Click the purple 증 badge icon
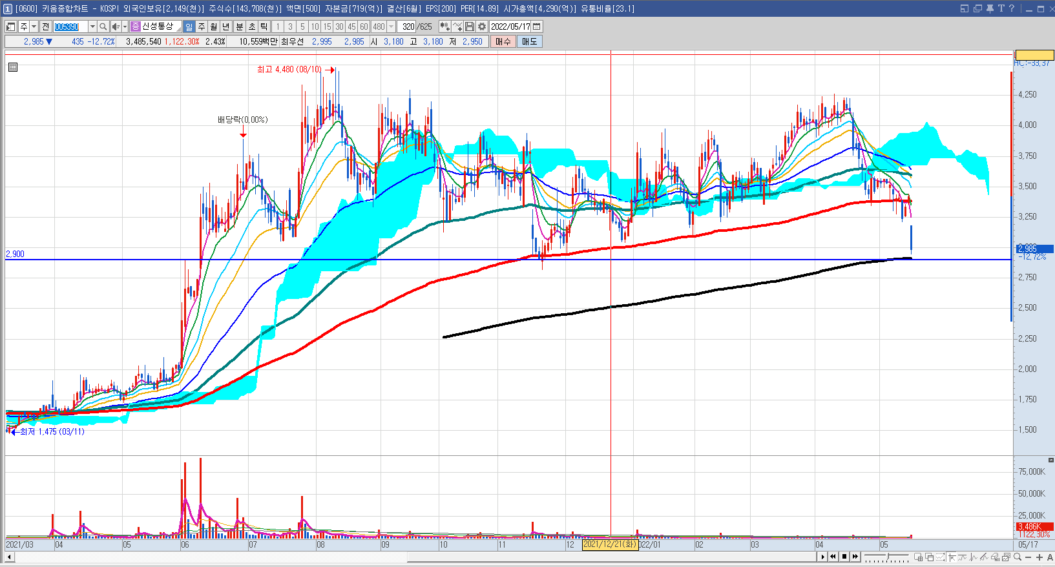Screen dimensions: 1055x567 click(136, 26)
